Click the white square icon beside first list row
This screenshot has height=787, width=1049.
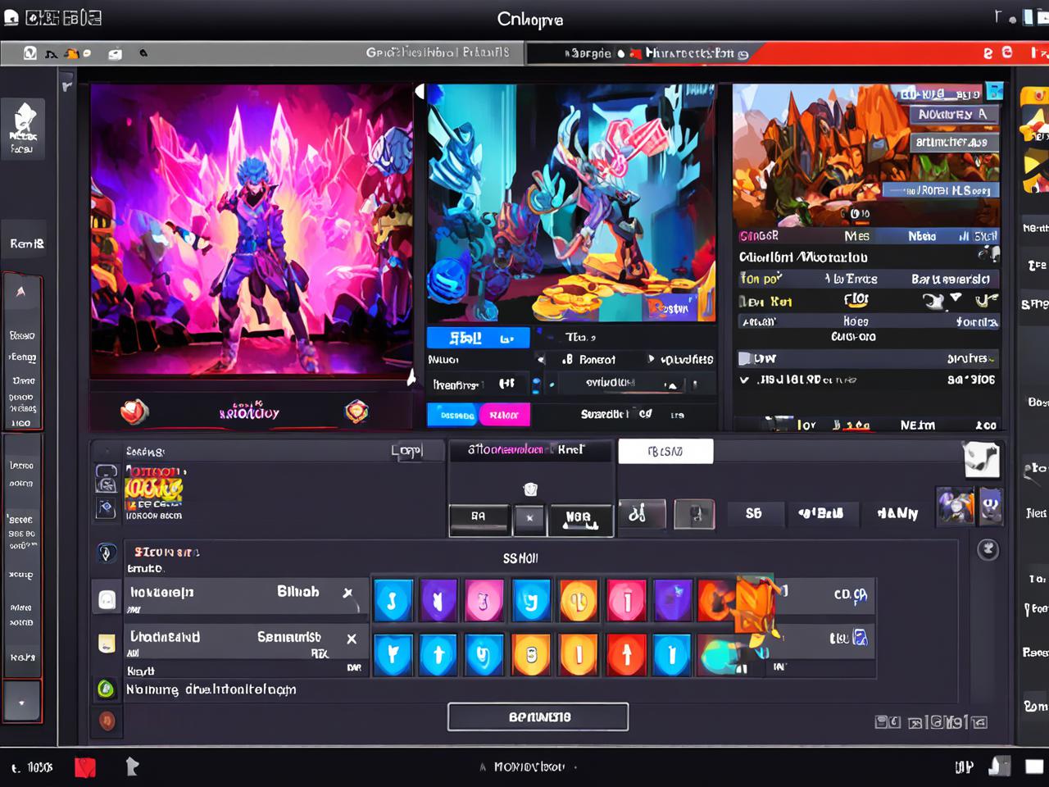coord(107,599)
